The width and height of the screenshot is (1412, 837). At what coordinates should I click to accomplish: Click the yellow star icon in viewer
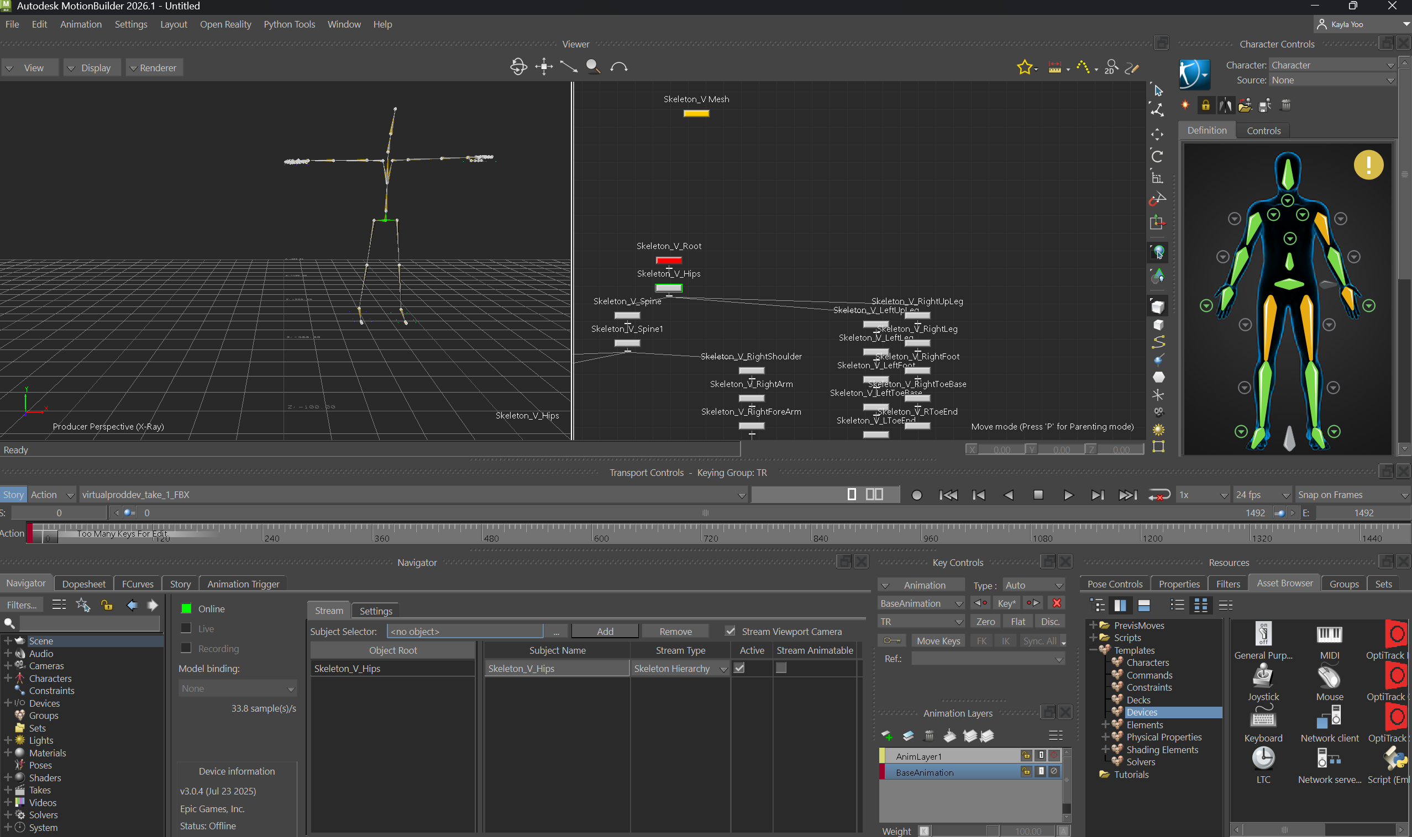pos(1023,68)
